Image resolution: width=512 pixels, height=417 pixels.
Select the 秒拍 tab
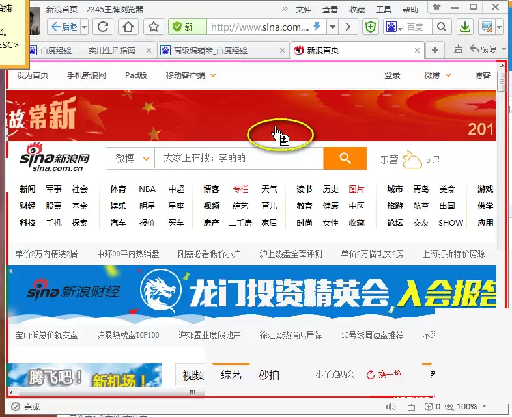coord(269,375)
